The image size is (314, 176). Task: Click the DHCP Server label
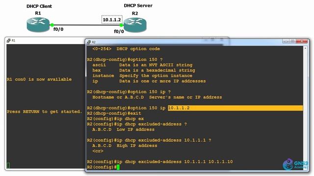138,5
